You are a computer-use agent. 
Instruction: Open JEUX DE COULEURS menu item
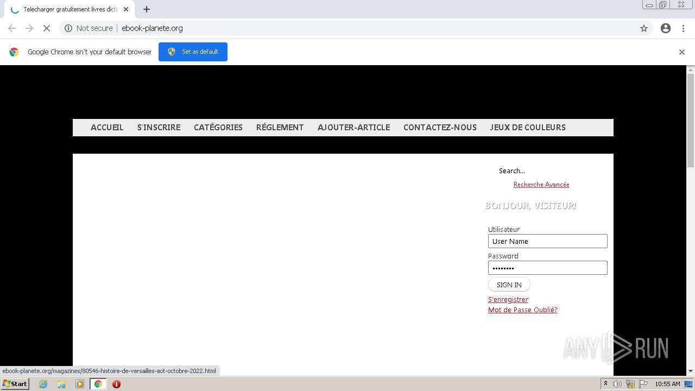528,127
